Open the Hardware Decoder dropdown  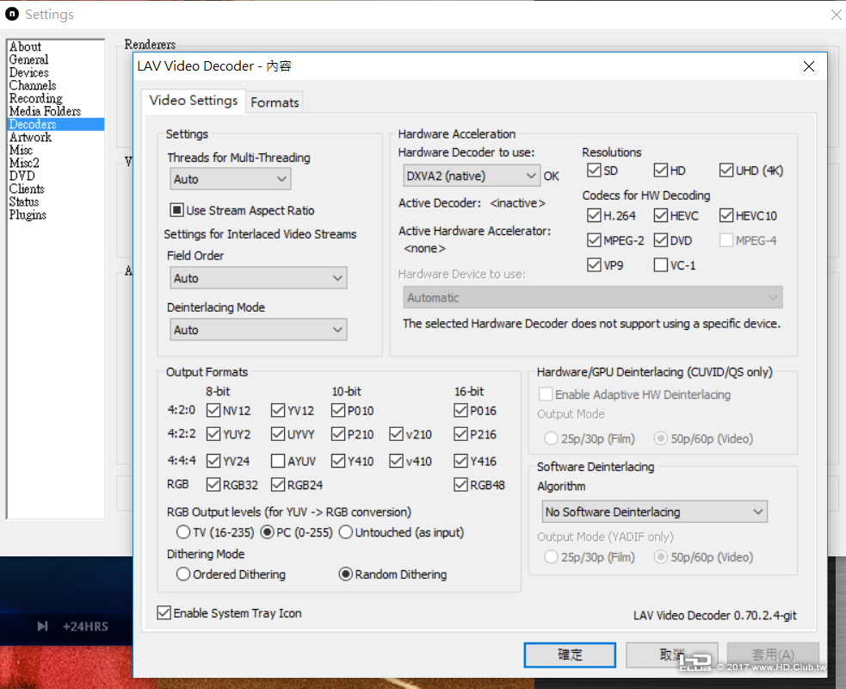pyautogui.click(x=472, y=176)
